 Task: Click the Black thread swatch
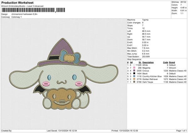[x=134, y=73]
